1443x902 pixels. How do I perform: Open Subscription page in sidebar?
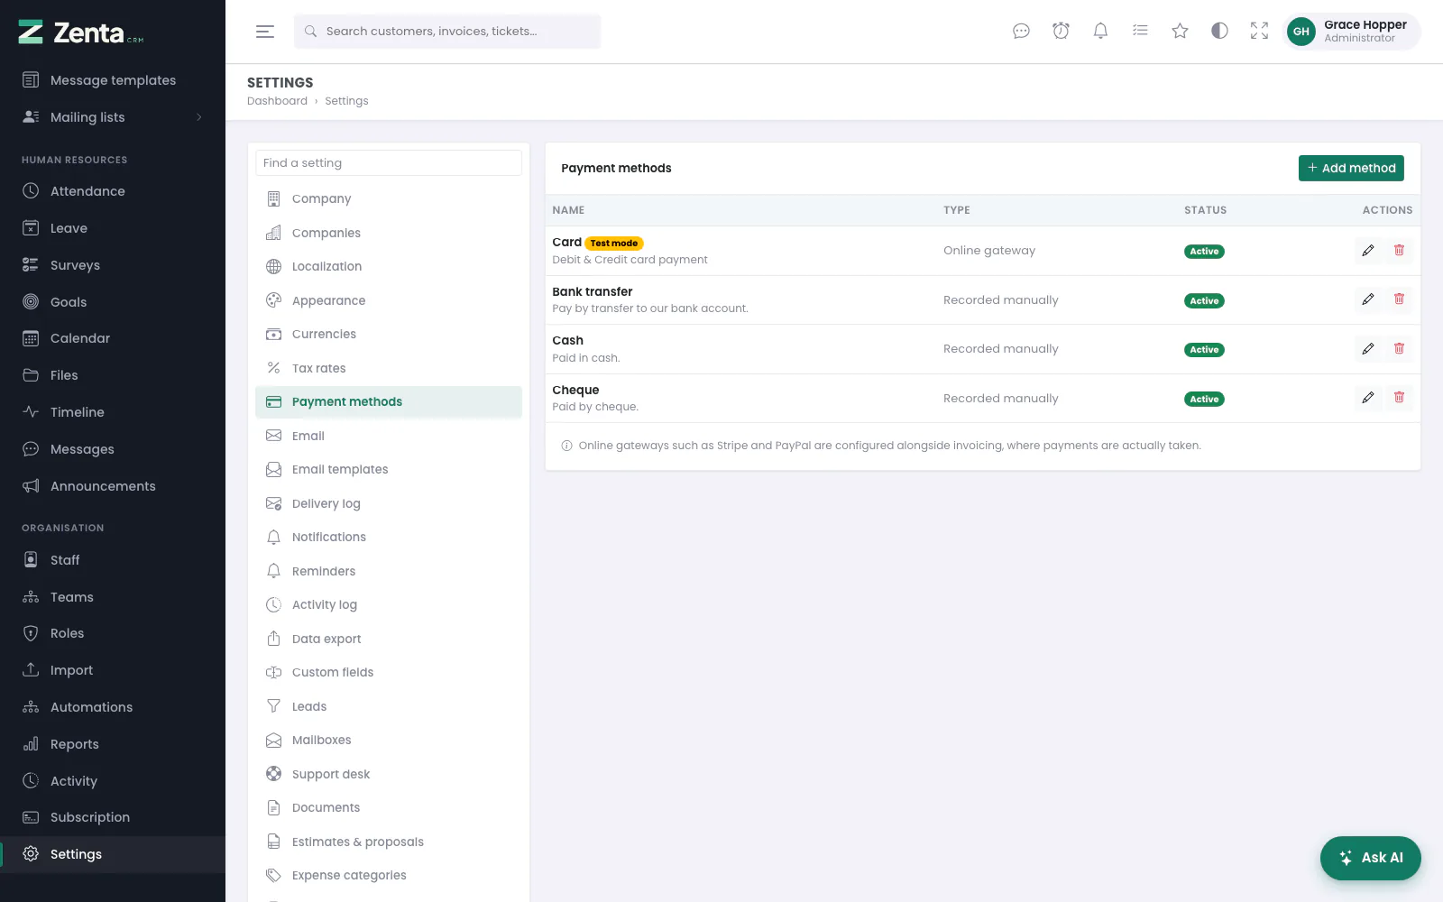click(113, 817)
